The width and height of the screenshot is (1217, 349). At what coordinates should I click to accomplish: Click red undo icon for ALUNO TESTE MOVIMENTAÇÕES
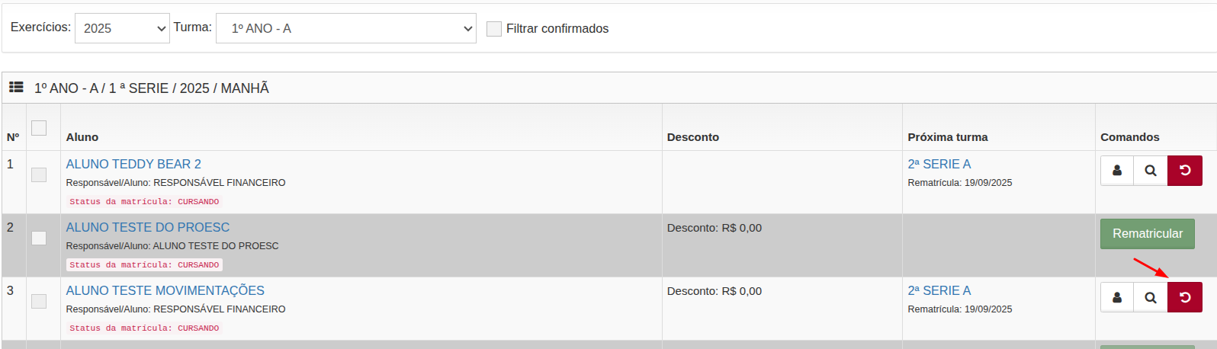(x=1185, y=297)
